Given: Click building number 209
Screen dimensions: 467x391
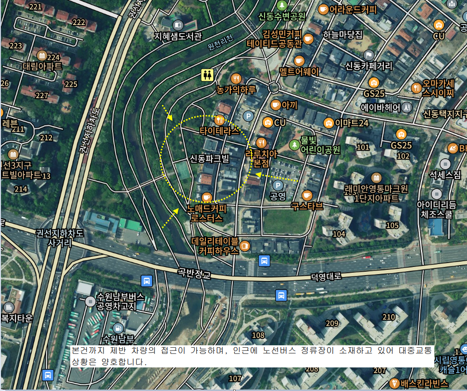Looking at the screenshot, I should click(332, 323).
